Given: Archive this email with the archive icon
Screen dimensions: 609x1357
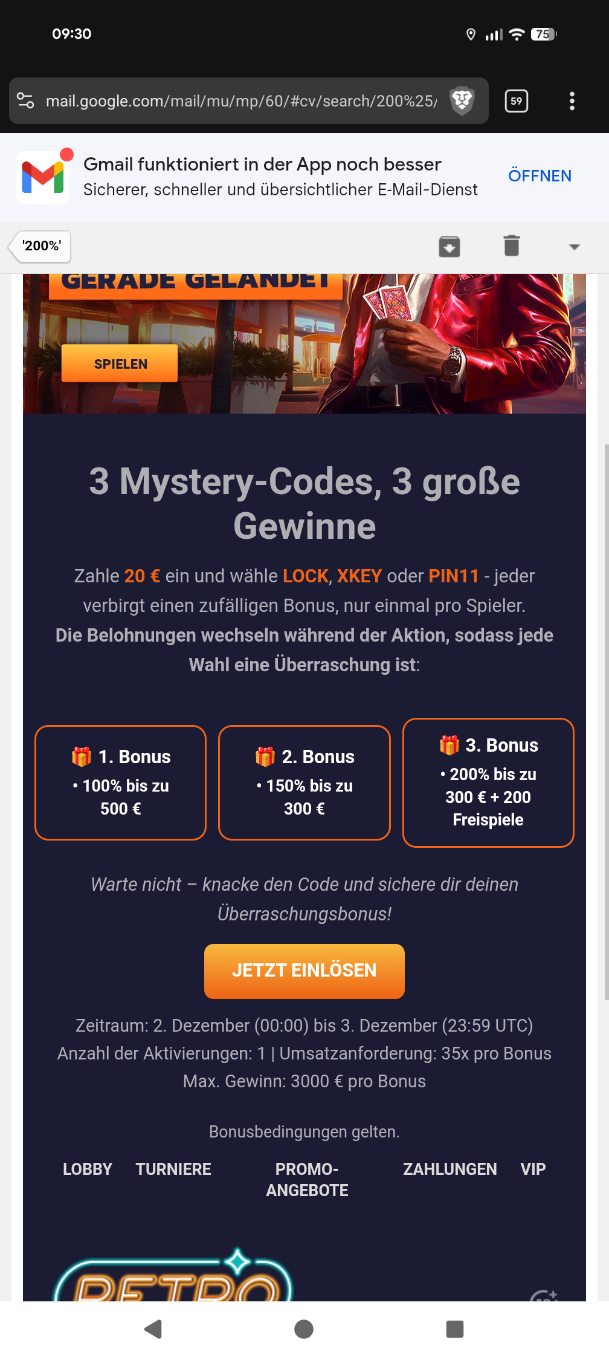Looking at the screenshot, I should point(449,246).
